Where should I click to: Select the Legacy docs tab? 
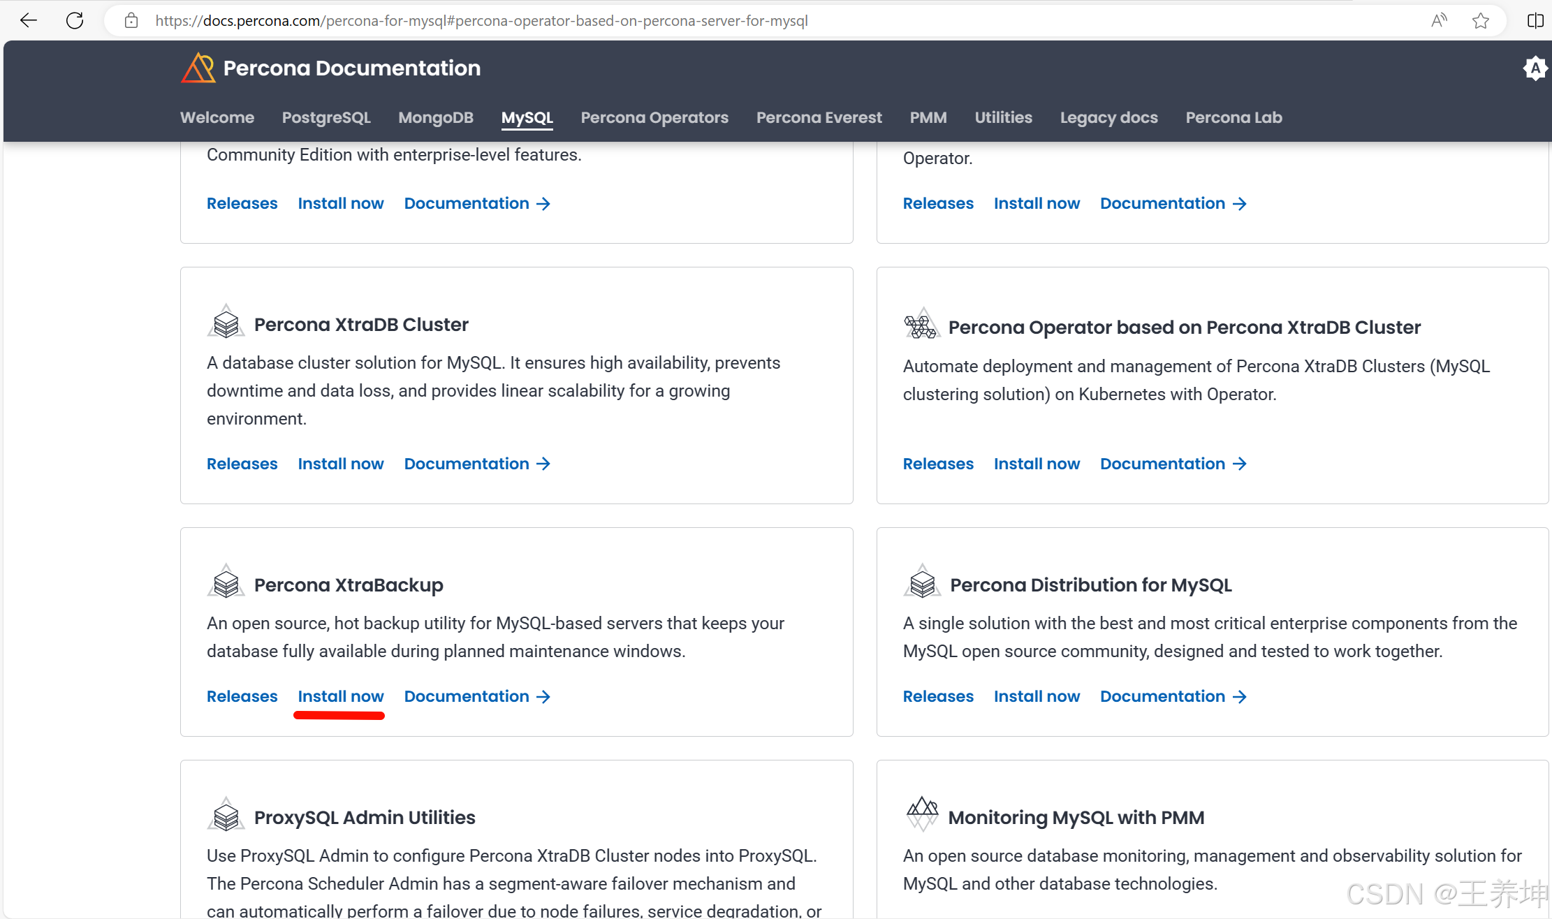(1108, 117)
